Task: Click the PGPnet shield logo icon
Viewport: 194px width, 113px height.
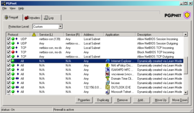Action: (x=187, y=15)
